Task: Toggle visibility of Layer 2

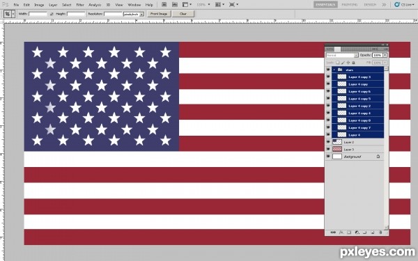Action: 328,142
